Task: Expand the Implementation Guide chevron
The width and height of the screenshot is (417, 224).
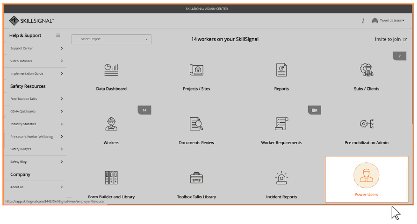Action: click(62, 74)
